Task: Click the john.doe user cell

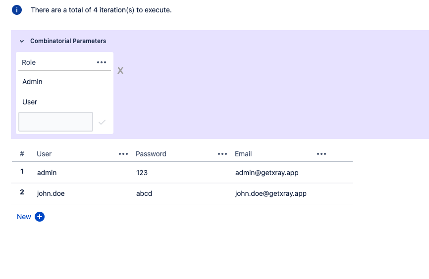Action: (51, 193)
